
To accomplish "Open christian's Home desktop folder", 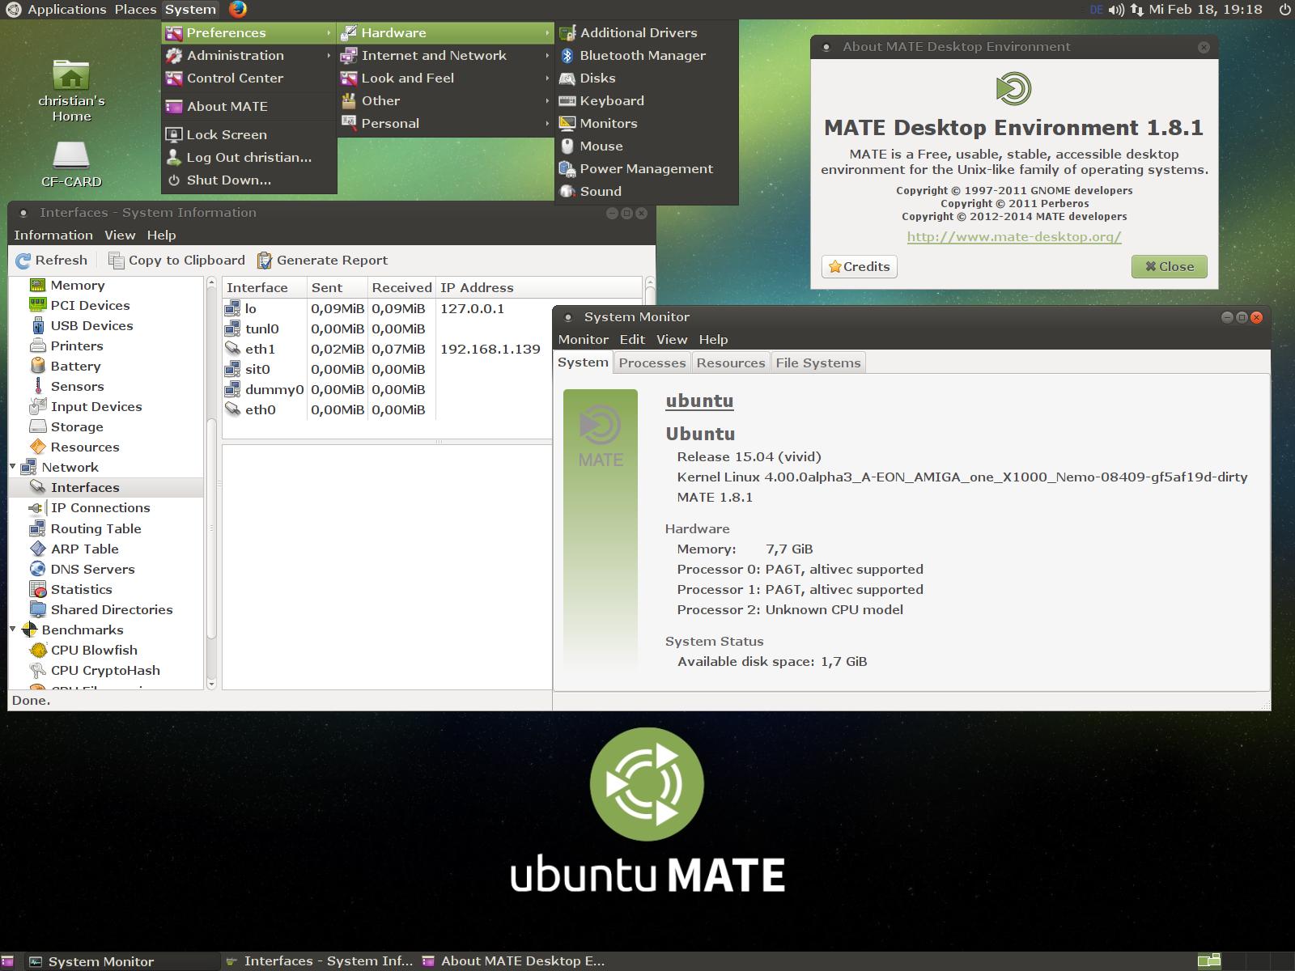I will (x=71, y=76).
